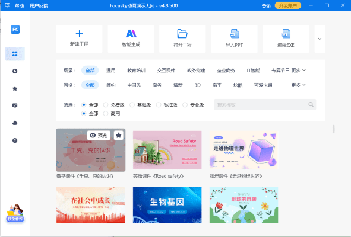The height and width of the screenshot is (237, 351).
Task: Expand 更多 in the 场景 row
Action: pyautogui.click(x=298, y=71)
